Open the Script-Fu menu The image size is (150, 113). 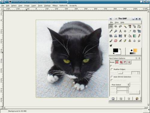(x=73, y=6)
